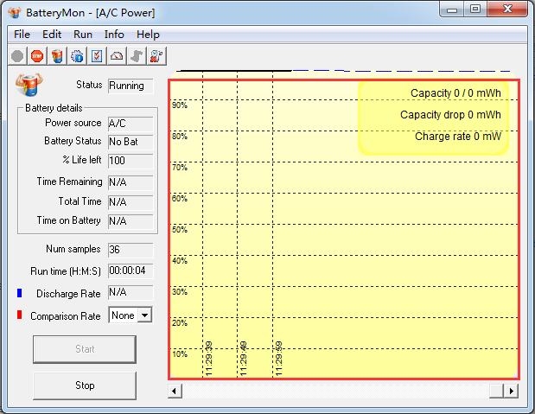
Task: Click the Time on Battery N/A field
Action: [131, 221]
